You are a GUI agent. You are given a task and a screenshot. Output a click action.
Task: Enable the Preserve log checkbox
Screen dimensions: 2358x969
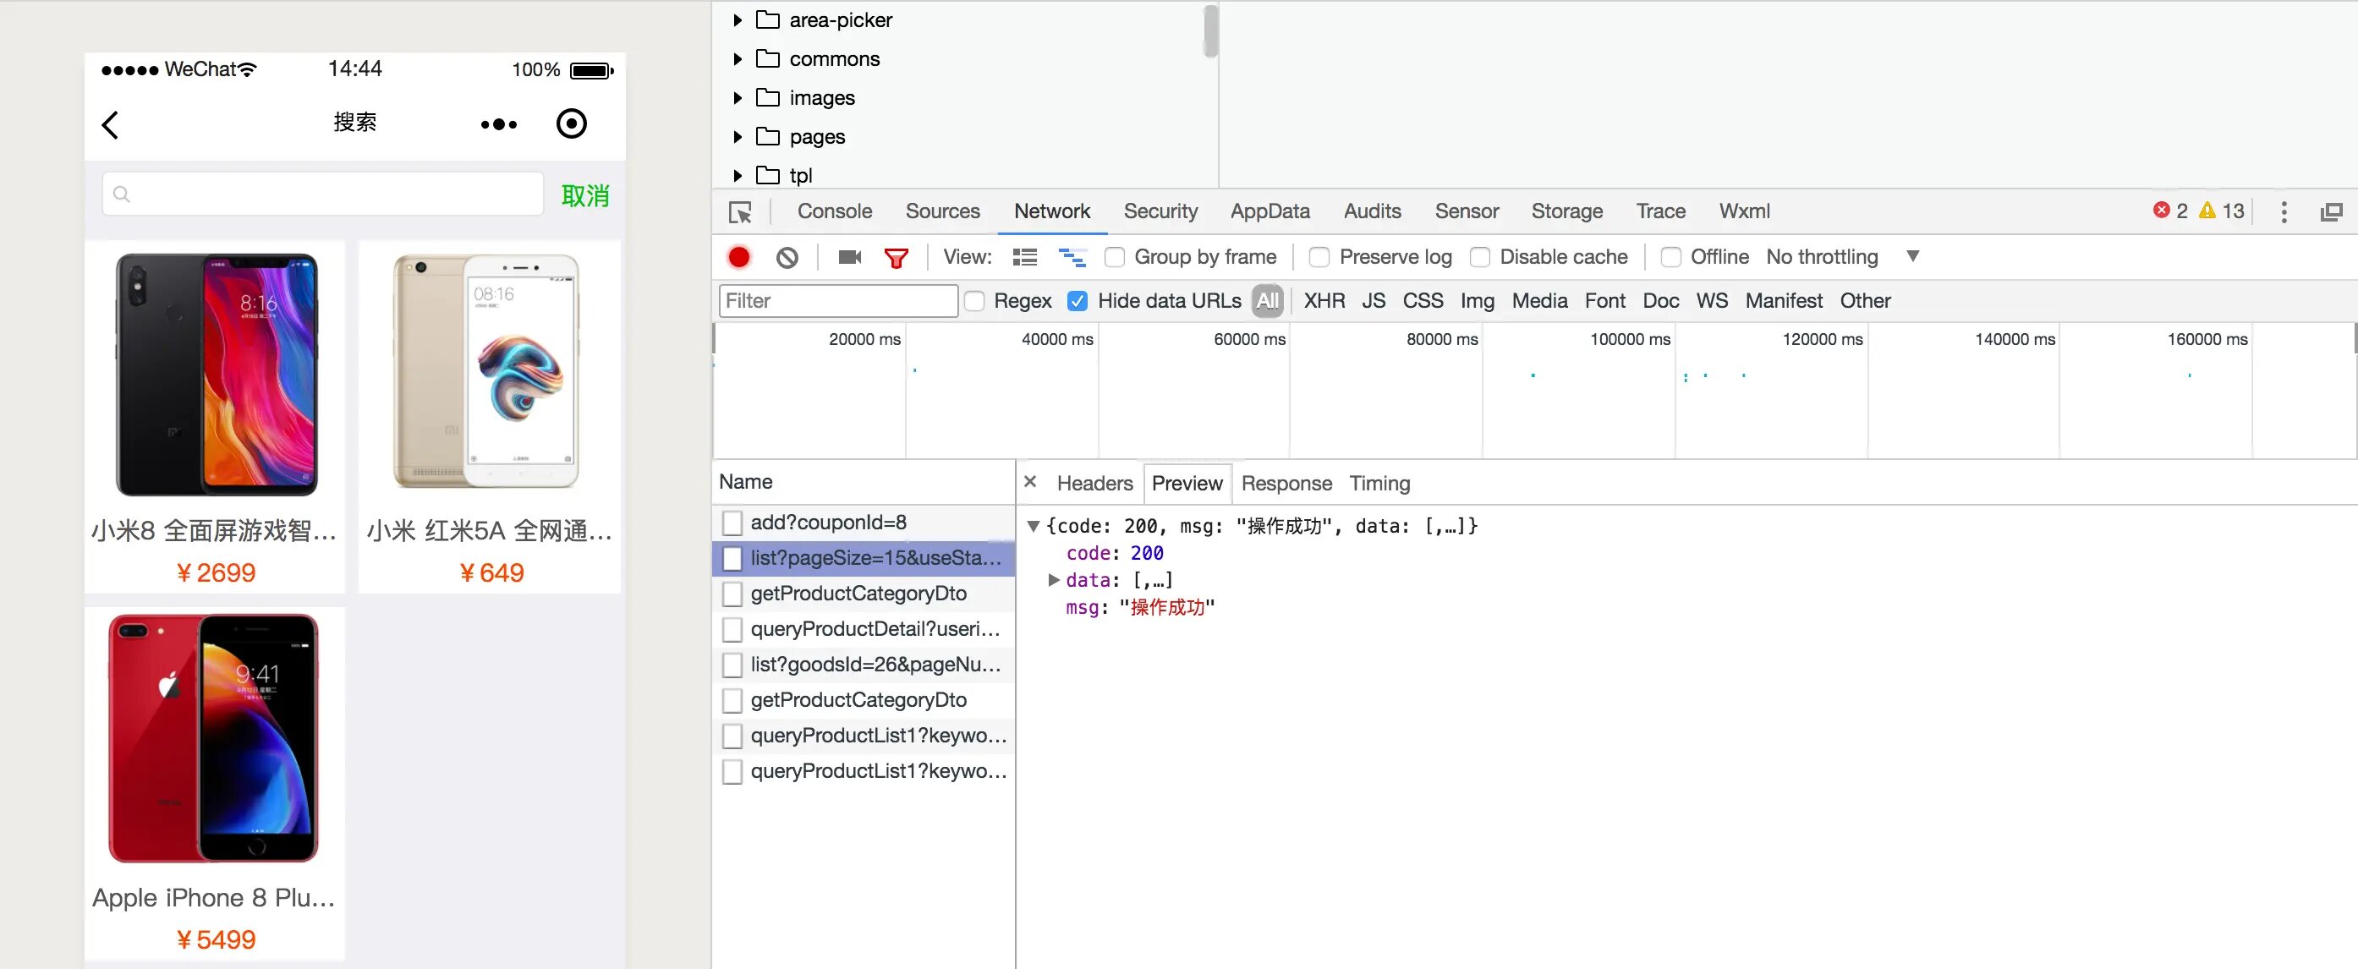point(1319,257)
